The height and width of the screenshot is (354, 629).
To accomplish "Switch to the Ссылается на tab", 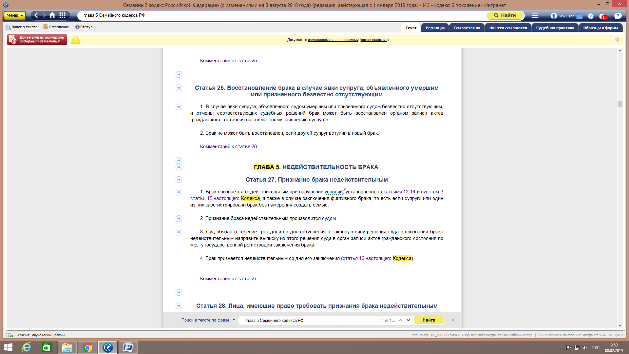I will click(x=467, y=28).
